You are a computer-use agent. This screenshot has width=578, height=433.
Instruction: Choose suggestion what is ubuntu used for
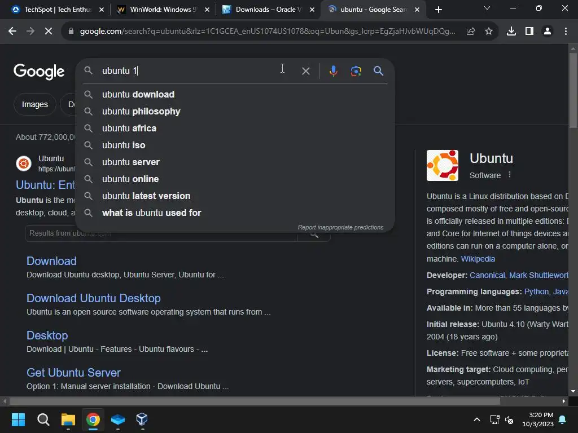235,213
